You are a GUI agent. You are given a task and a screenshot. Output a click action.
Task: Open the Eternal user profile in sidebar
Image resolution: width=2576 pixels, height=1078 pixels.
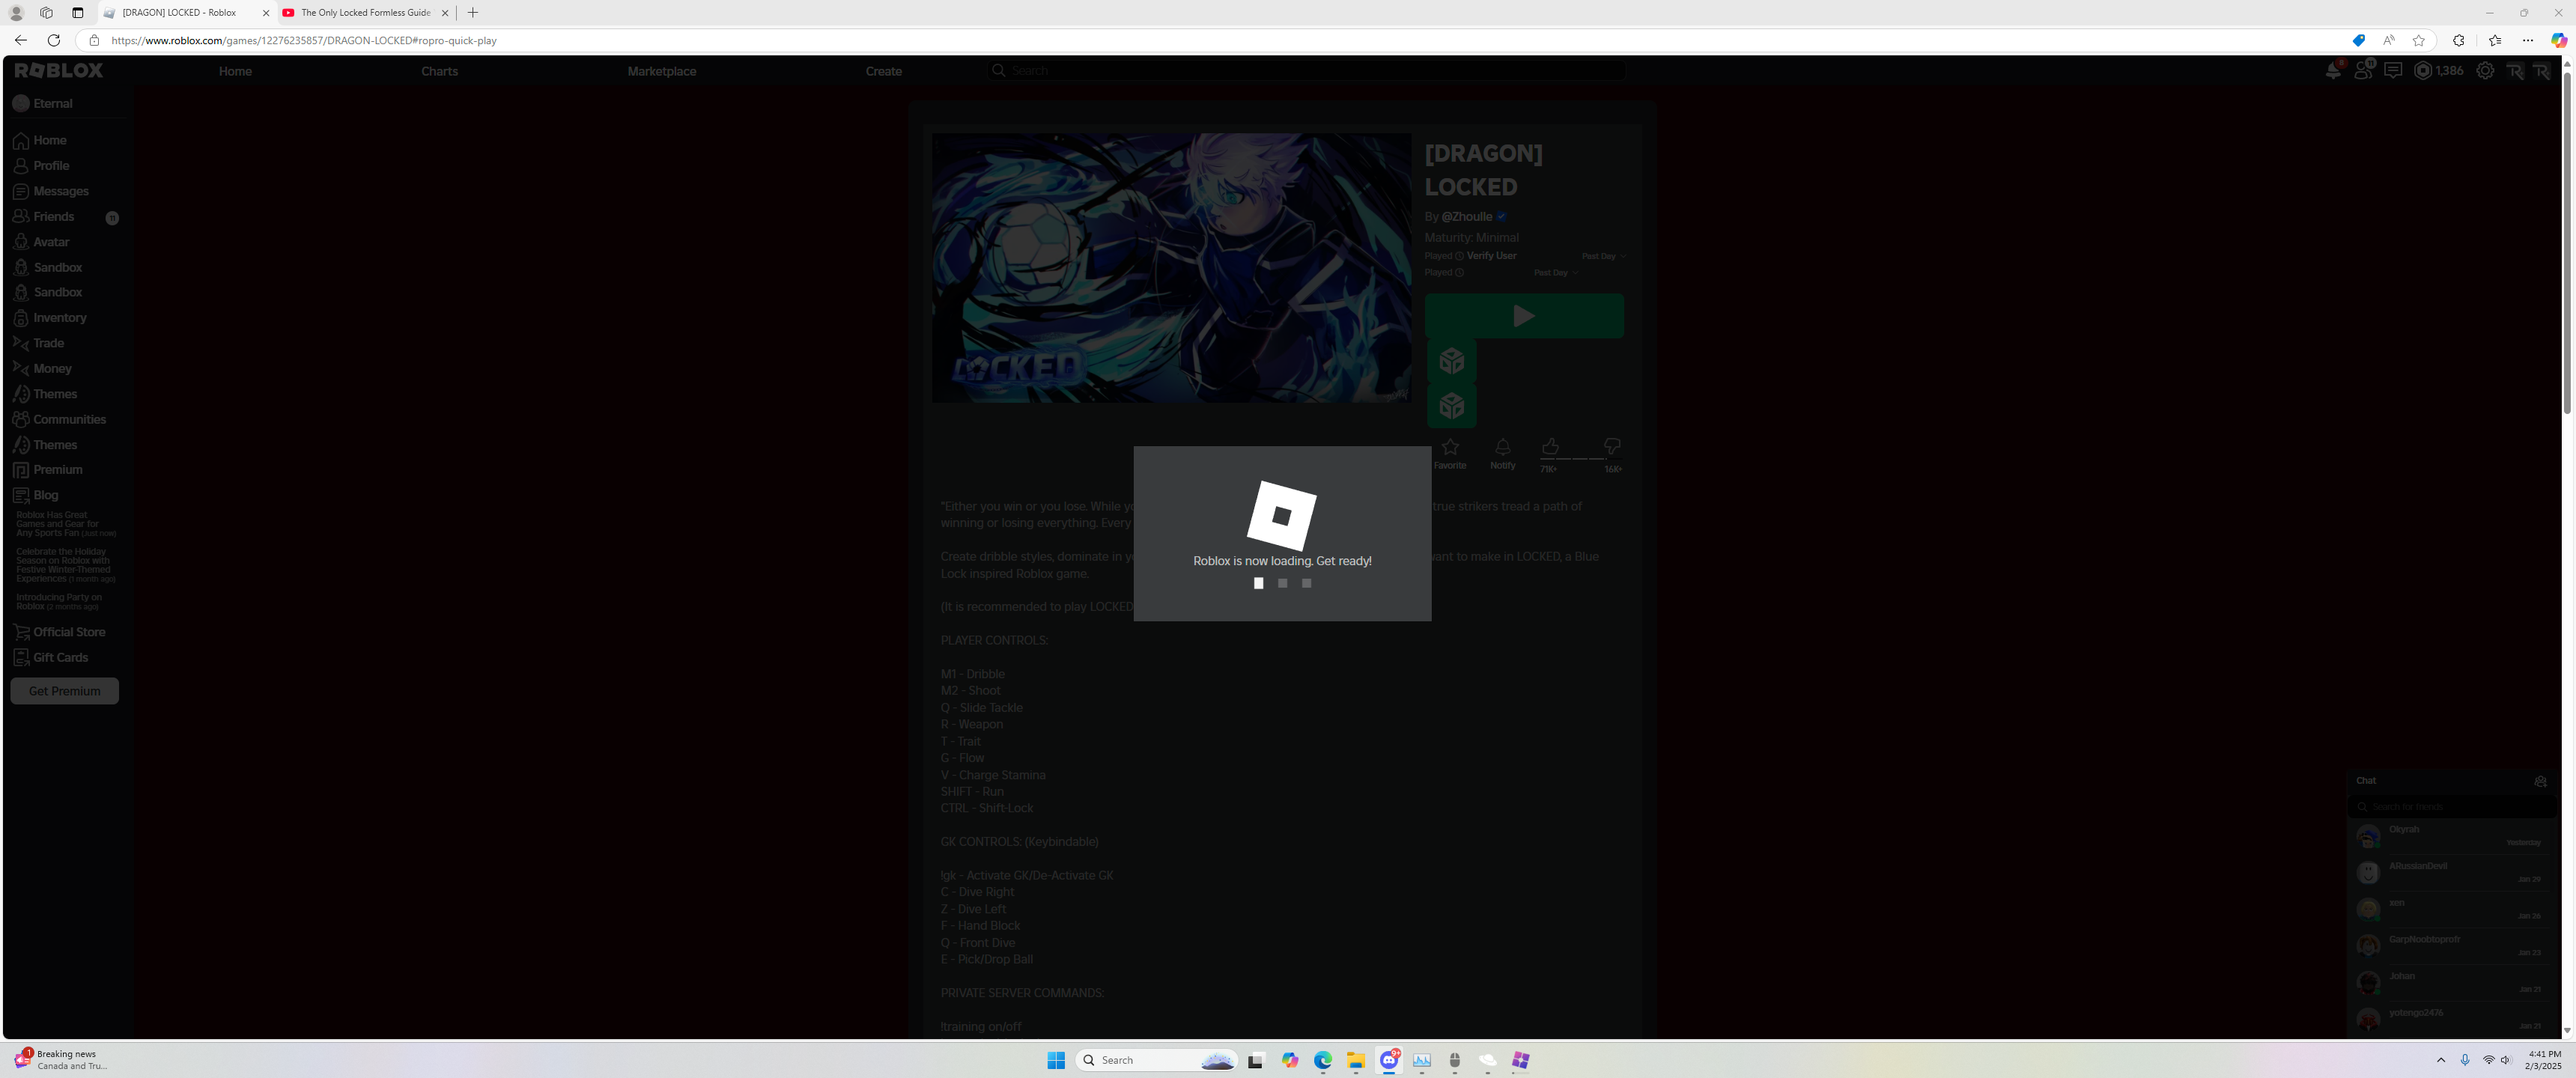click(43, 103)
